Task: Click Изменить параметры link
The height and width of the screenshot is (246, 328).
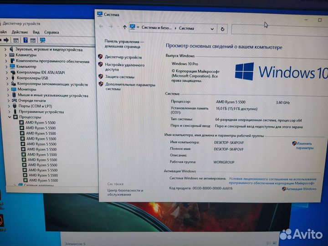Action: [304, 146]
